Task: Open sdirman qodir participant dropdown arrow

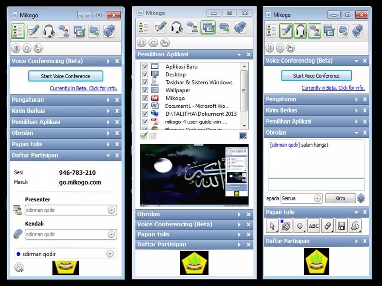Action: pos(110,254)
